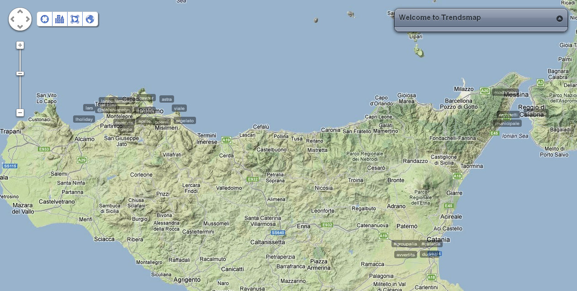
Task: Open the lars trend tag
Action: 89,108
